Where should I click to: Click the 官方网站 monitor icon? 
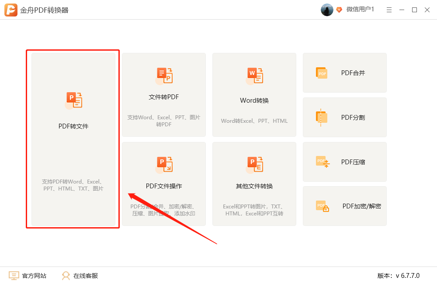point(14,276)
